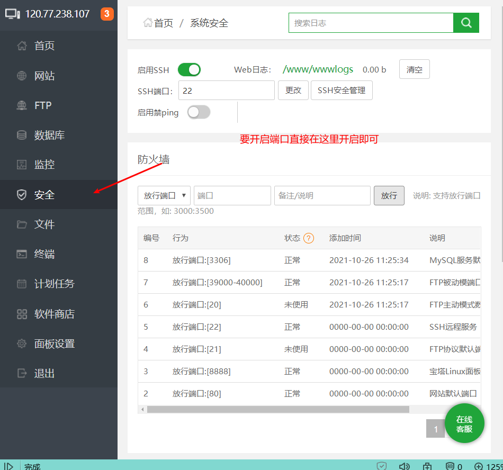Open 面板设置 in the sidebar menu
Viewport: 503px width, 470px height.
pyautogui.click(x=54, y=344)
